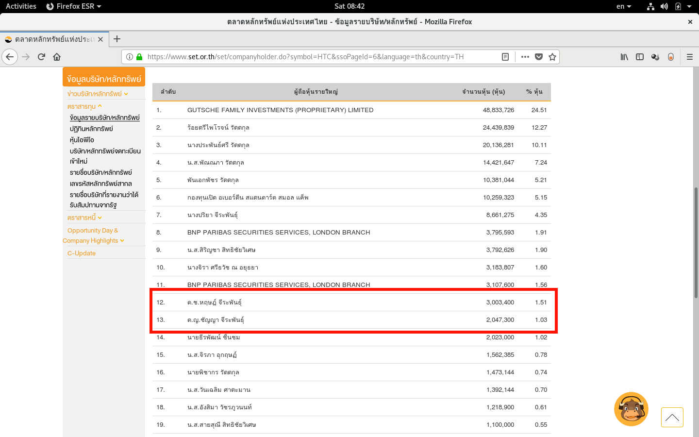Open the Library bookmarks and history icon
Screen dimensions: 699x437
click(x=624, y=57)
